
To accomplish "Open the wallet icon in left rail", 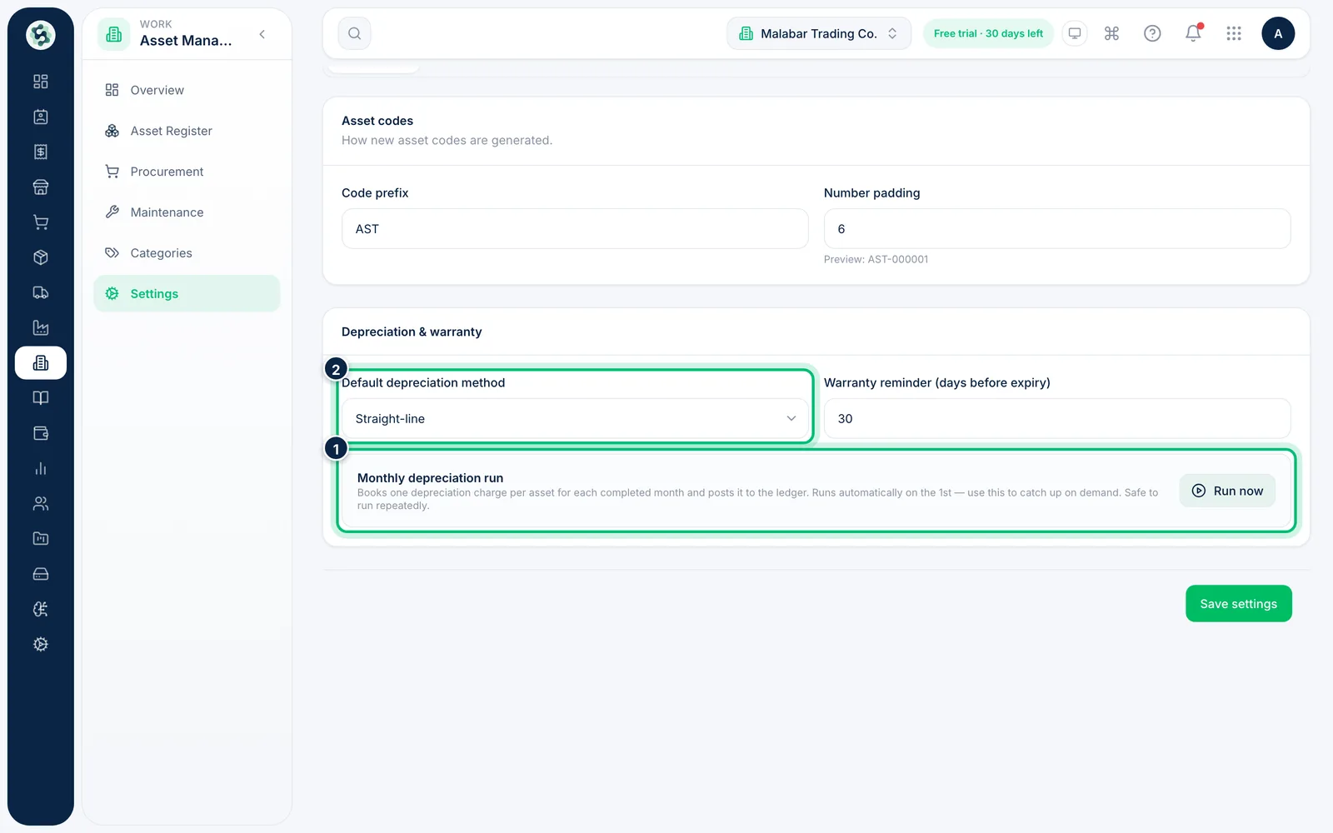I will 41,433.
